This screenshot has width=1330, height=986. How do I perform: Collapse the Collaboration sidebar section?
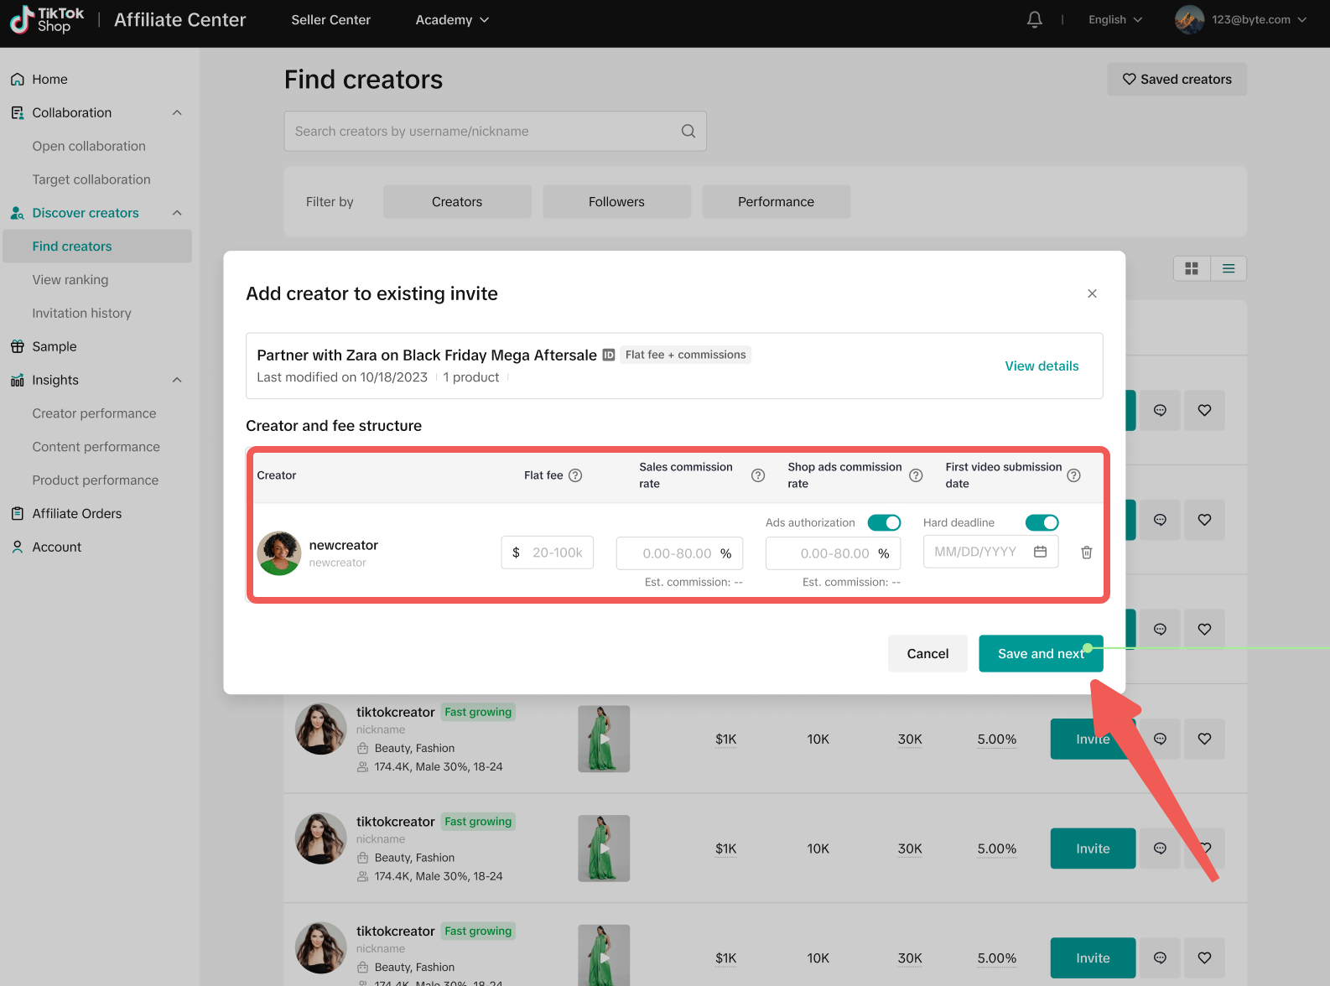click(x=177, y=112)
